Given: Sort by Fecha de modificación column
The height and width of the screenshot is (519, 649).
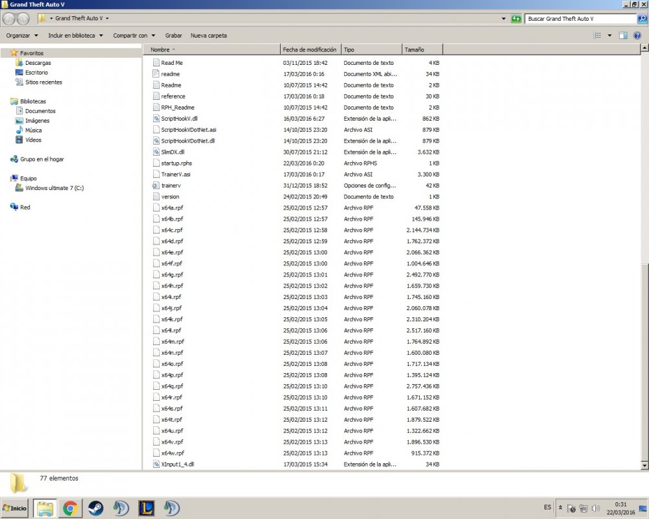Looking at the screenshot, I should [x=310, y=50].
